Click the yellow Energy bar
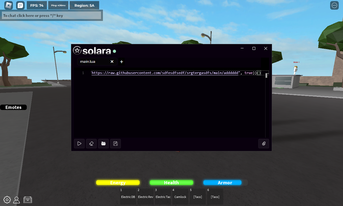 118,183
